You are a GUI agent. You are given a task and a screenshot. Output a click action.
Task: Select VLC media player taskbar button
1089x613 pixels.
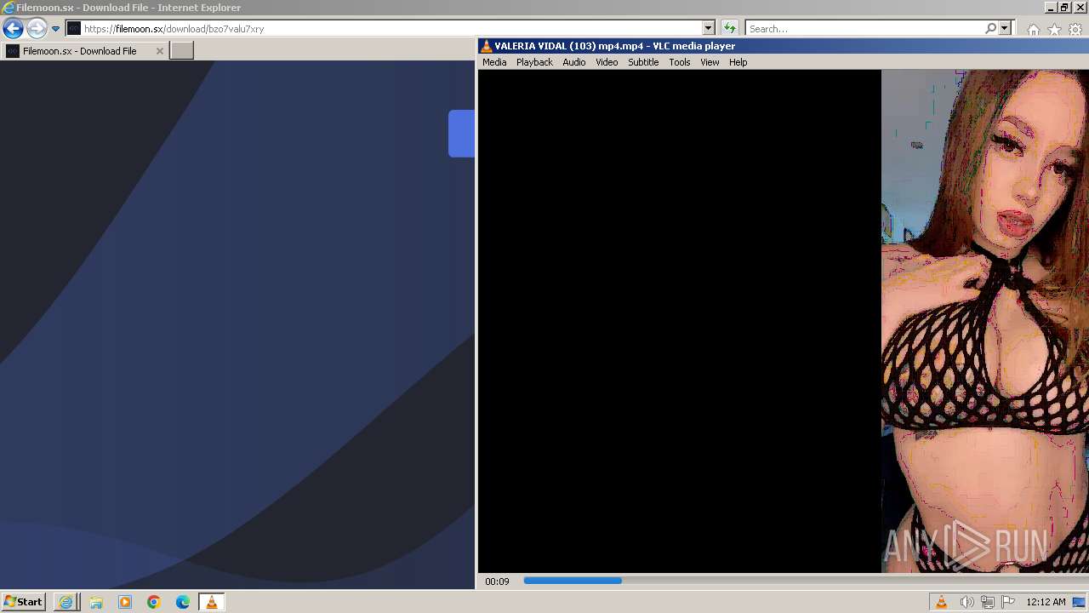pyautogui.click(x=212, y=602)
